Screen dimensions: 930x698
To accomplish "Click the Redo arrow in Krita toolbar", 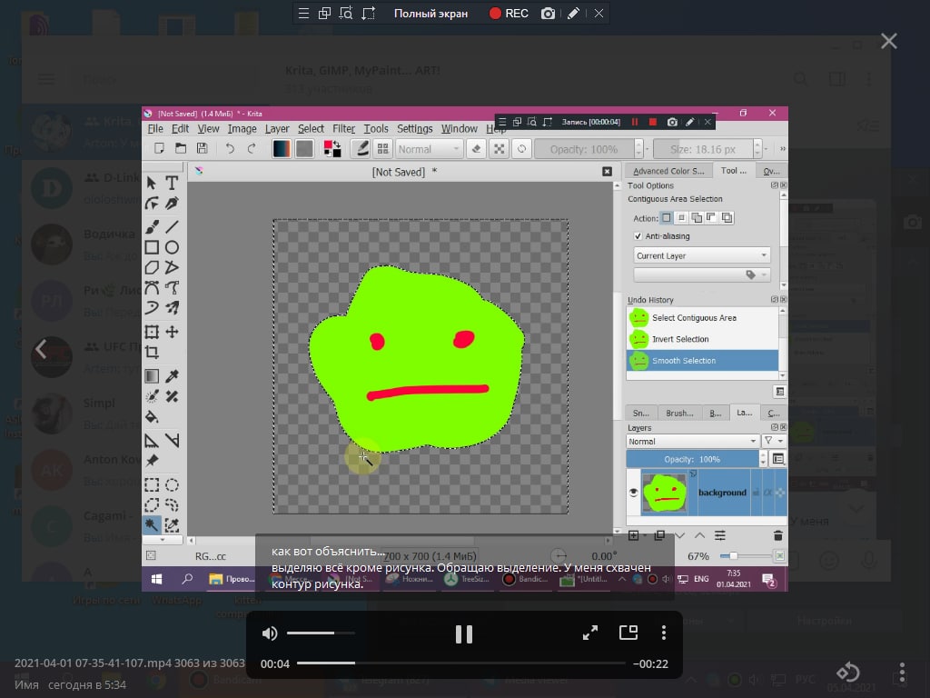I will coord(252,149).
